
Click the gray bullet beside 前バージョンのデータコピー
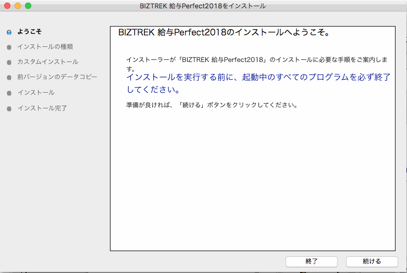9,78
